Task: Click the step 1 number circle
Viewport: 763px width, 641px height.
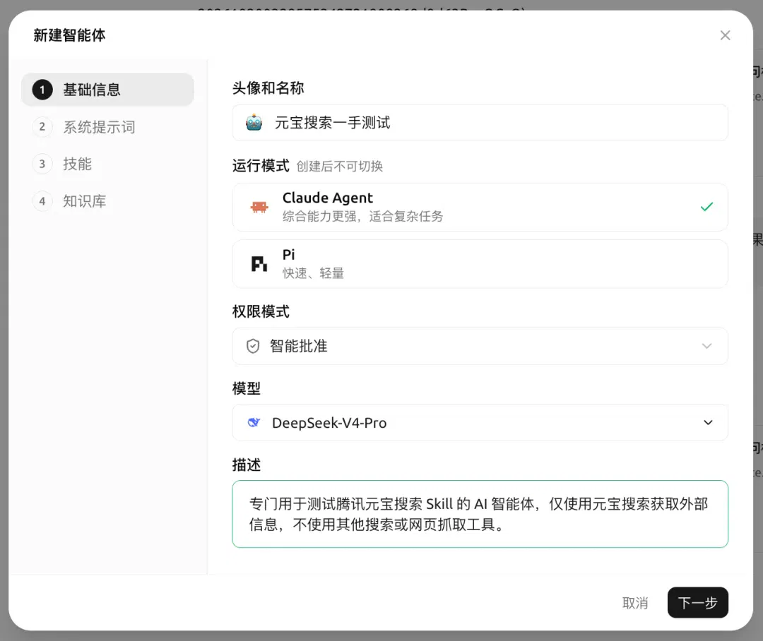Action: pyautogui.click(x=42, y=90)
